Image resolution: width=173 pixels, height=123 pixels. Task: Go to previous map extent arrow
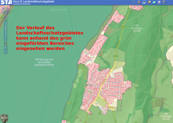(4, 17)
